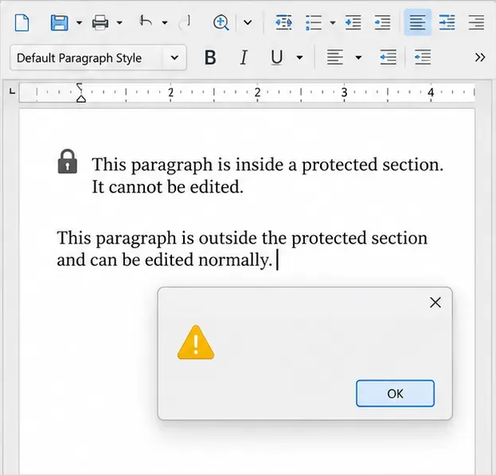496x475 pixels.
Task: Click the padlock icon beside the protected paragraph
Action: coord(68,162)
